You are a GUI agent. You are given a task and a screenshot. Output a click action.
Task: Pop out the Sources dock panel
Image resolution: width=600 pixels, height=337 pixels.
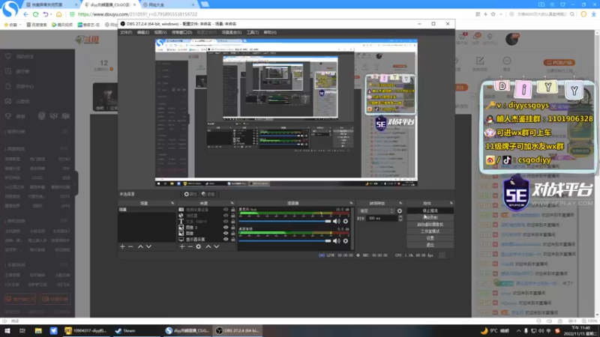click(x=232, y=203)
